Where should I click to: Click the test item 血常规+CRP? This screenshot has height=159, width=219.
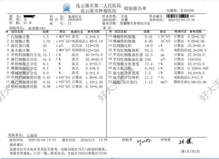point(37,28)
